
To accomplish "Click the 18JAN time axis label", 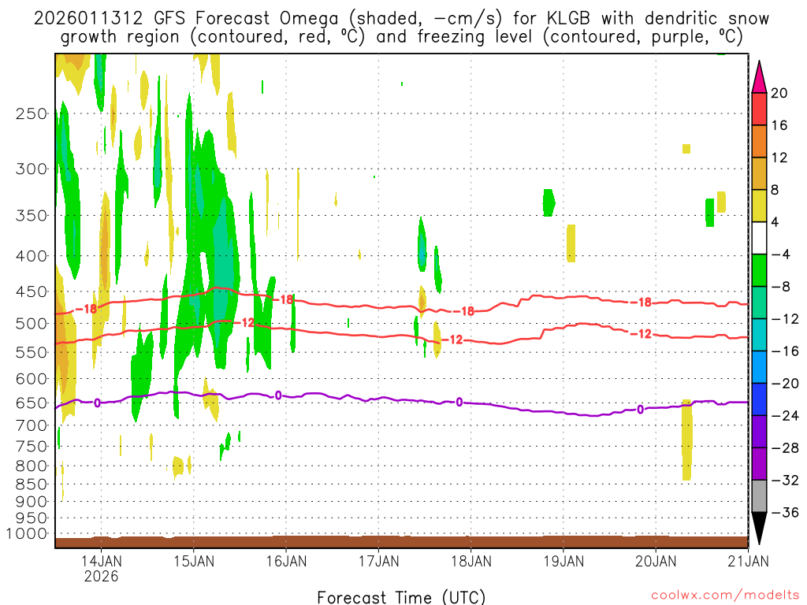I will click(471, 561).
